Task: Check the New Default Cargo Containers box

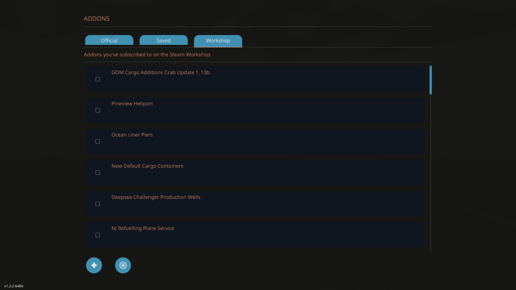Action: (98, 173)
